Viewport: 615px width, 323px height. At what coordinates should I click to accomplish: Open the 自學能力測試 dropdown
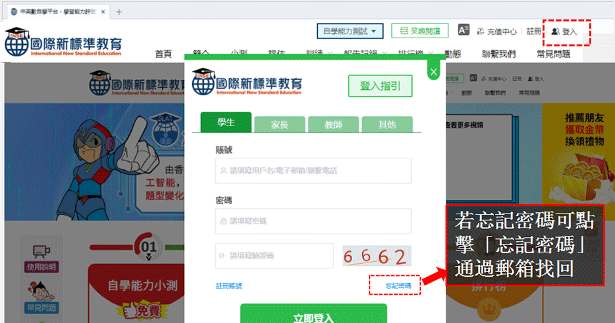[350, 31]
